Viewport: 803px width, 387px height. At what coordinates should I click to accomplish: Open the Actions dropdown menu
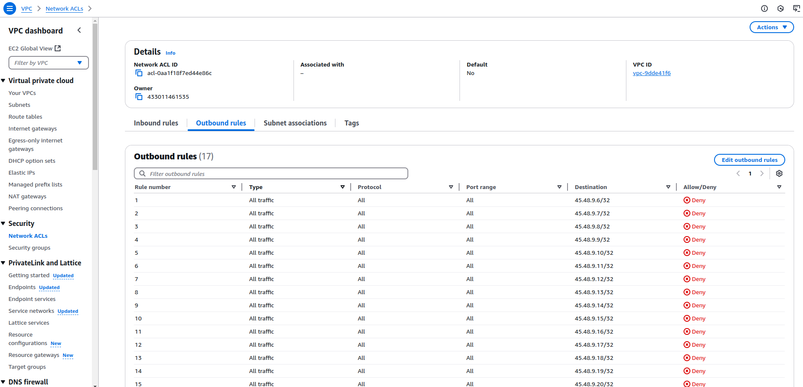(x=771, y=27)
